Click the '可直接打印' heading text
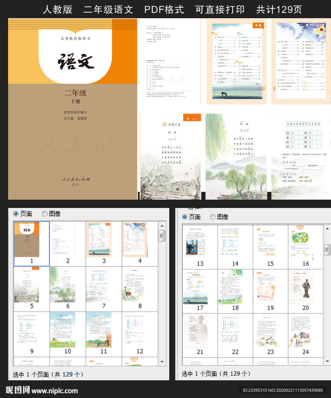This screenshot has height=398, width=331. pyautogui.click(x=220, y=9)
